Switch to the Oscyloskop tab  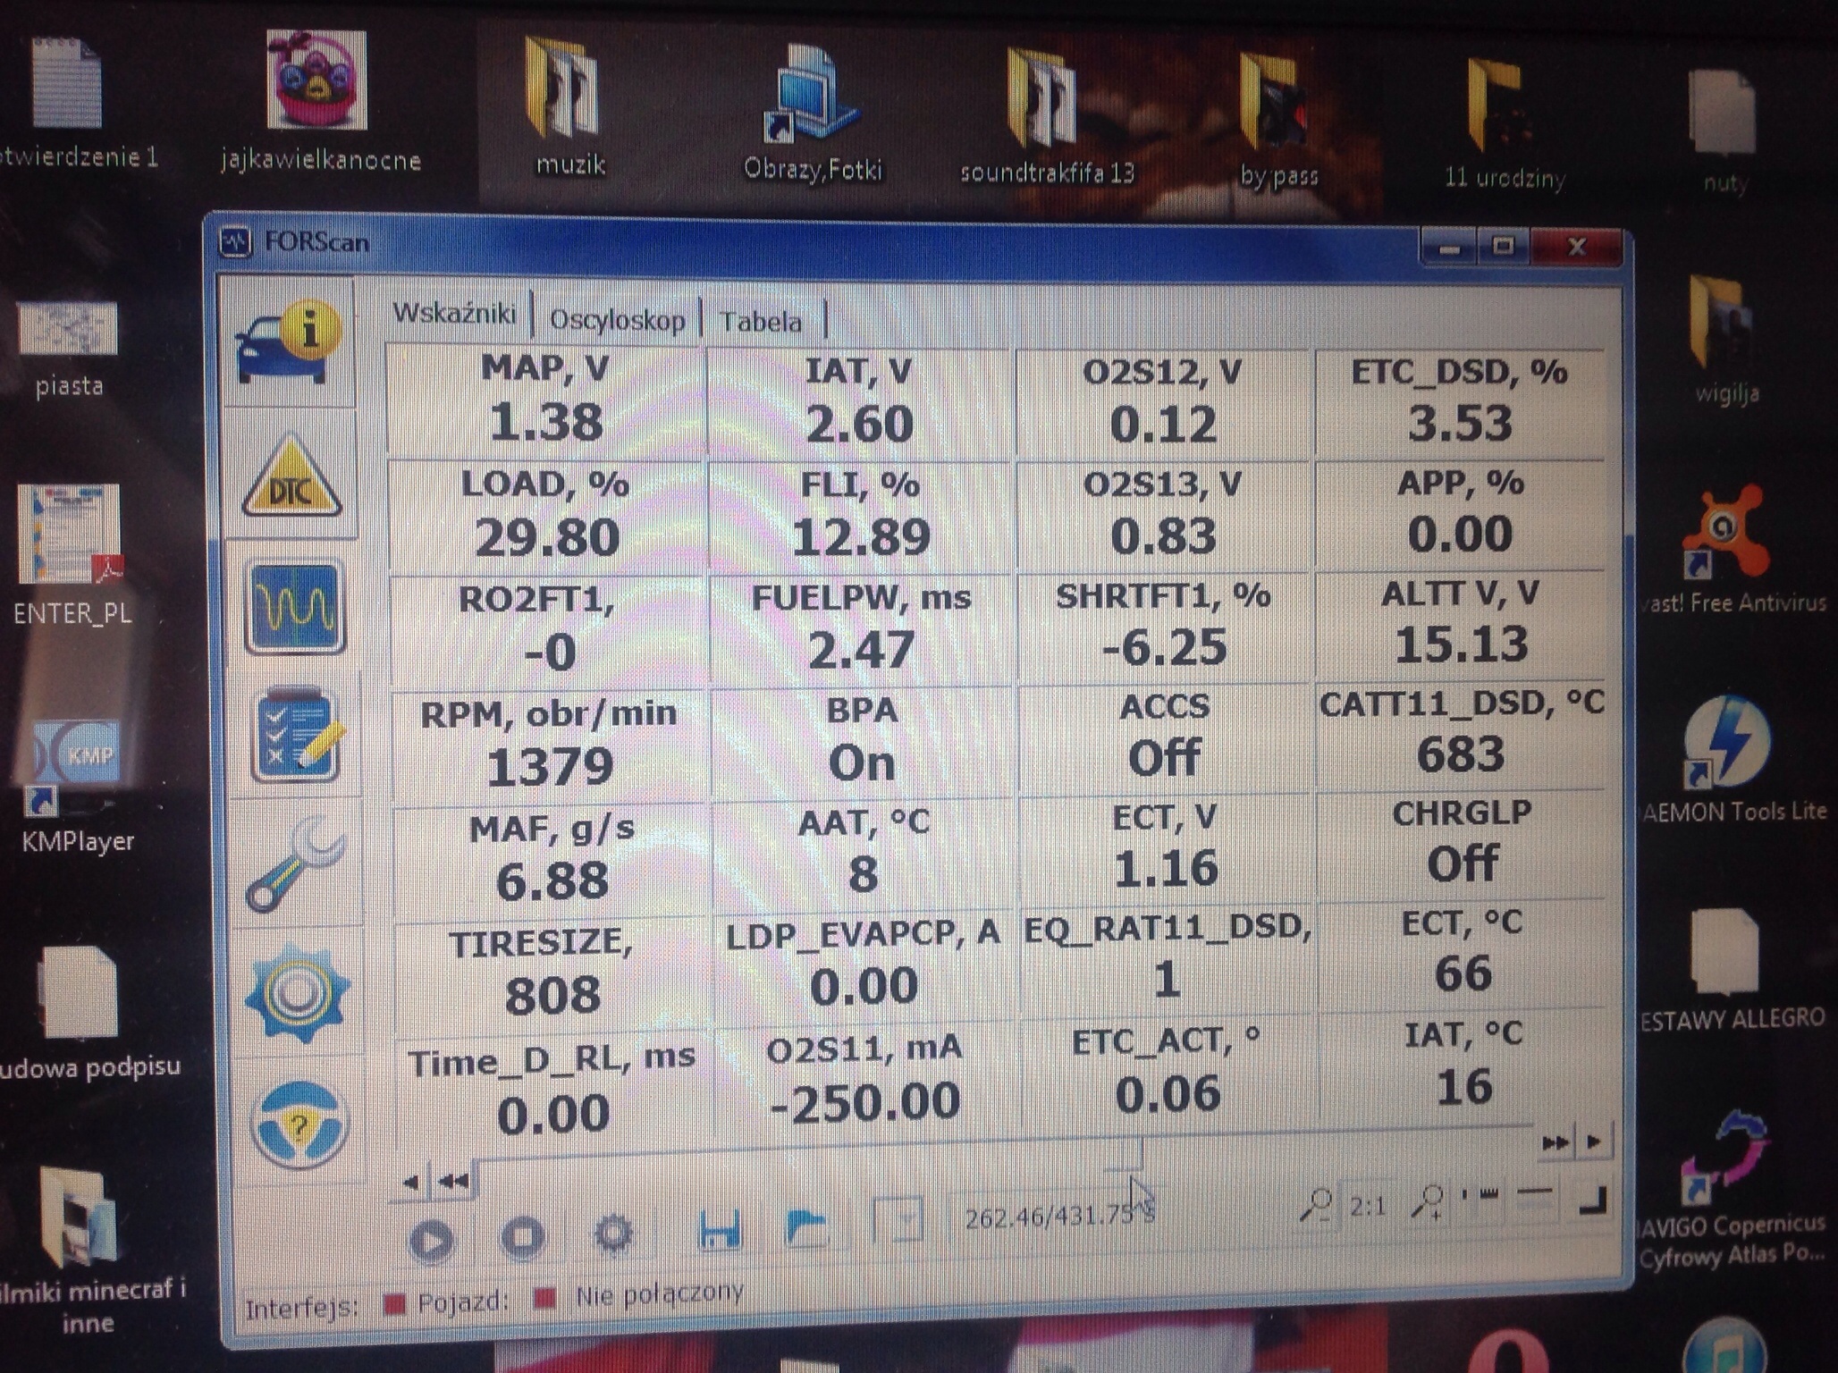617,320
